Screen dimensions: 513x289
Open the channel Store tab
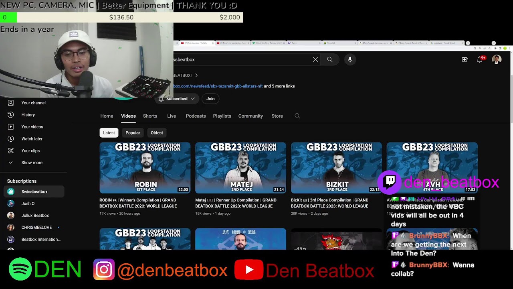(277, 116)
